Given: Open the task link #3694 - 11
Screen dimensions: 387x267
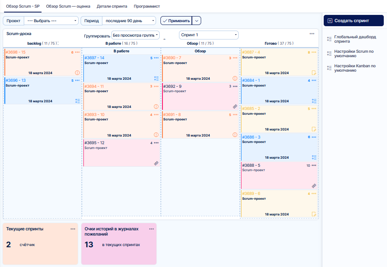Looking at the screenshot, I should (x=94, y=86).
